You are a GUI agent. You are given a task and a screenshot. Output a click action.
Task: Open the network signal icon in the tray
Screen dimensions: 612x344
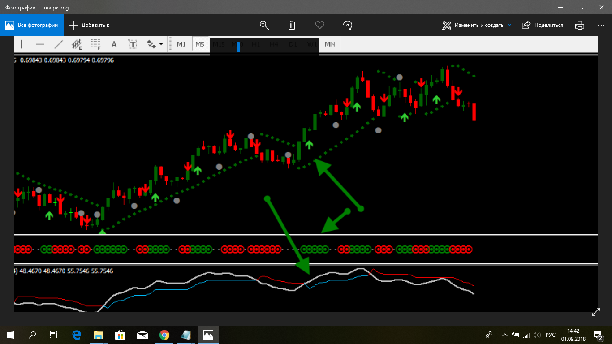click(526, 335)
